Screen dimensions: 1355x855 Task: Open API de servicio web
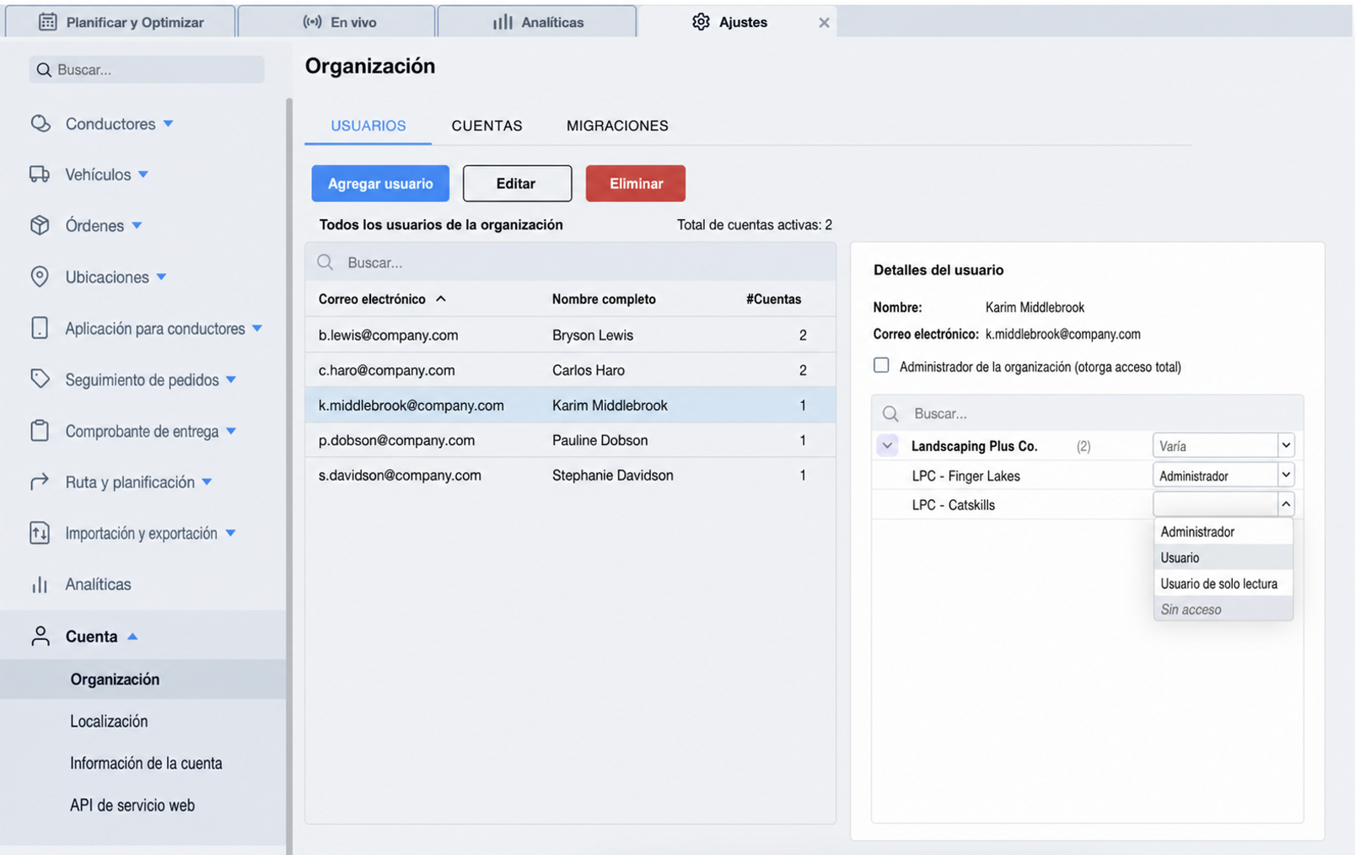(132, 805)
